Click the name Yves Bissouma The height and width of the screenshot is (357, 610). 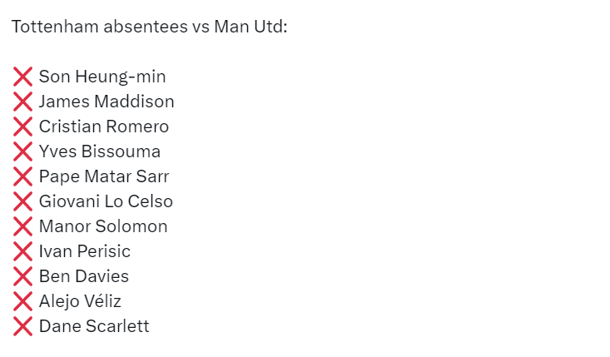(x=100, y=151)
